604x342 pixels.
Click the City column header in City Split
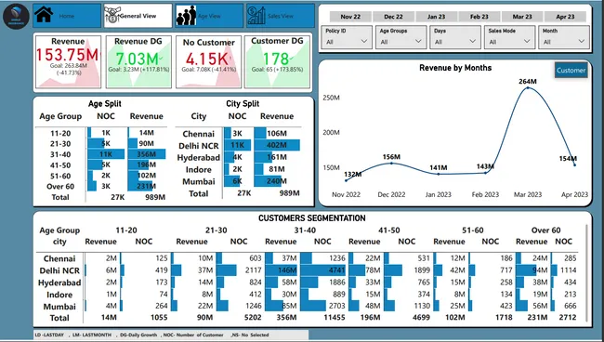pos(199,116)
